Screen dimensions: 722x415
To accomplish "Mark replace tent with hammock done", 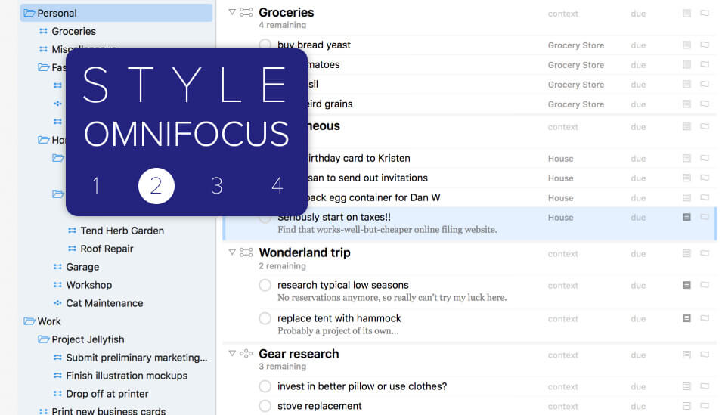I will [x=265, y=318].
